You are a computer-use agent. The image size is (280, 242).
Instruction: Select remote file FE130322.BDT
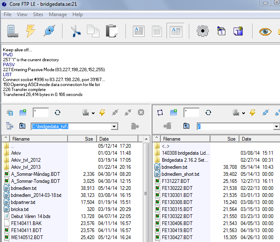tap(177, 216)
